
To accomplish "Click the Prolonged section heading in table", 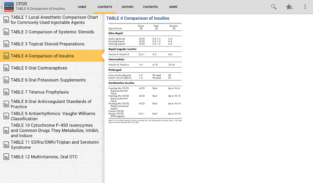I will click(x=115, y=70).
